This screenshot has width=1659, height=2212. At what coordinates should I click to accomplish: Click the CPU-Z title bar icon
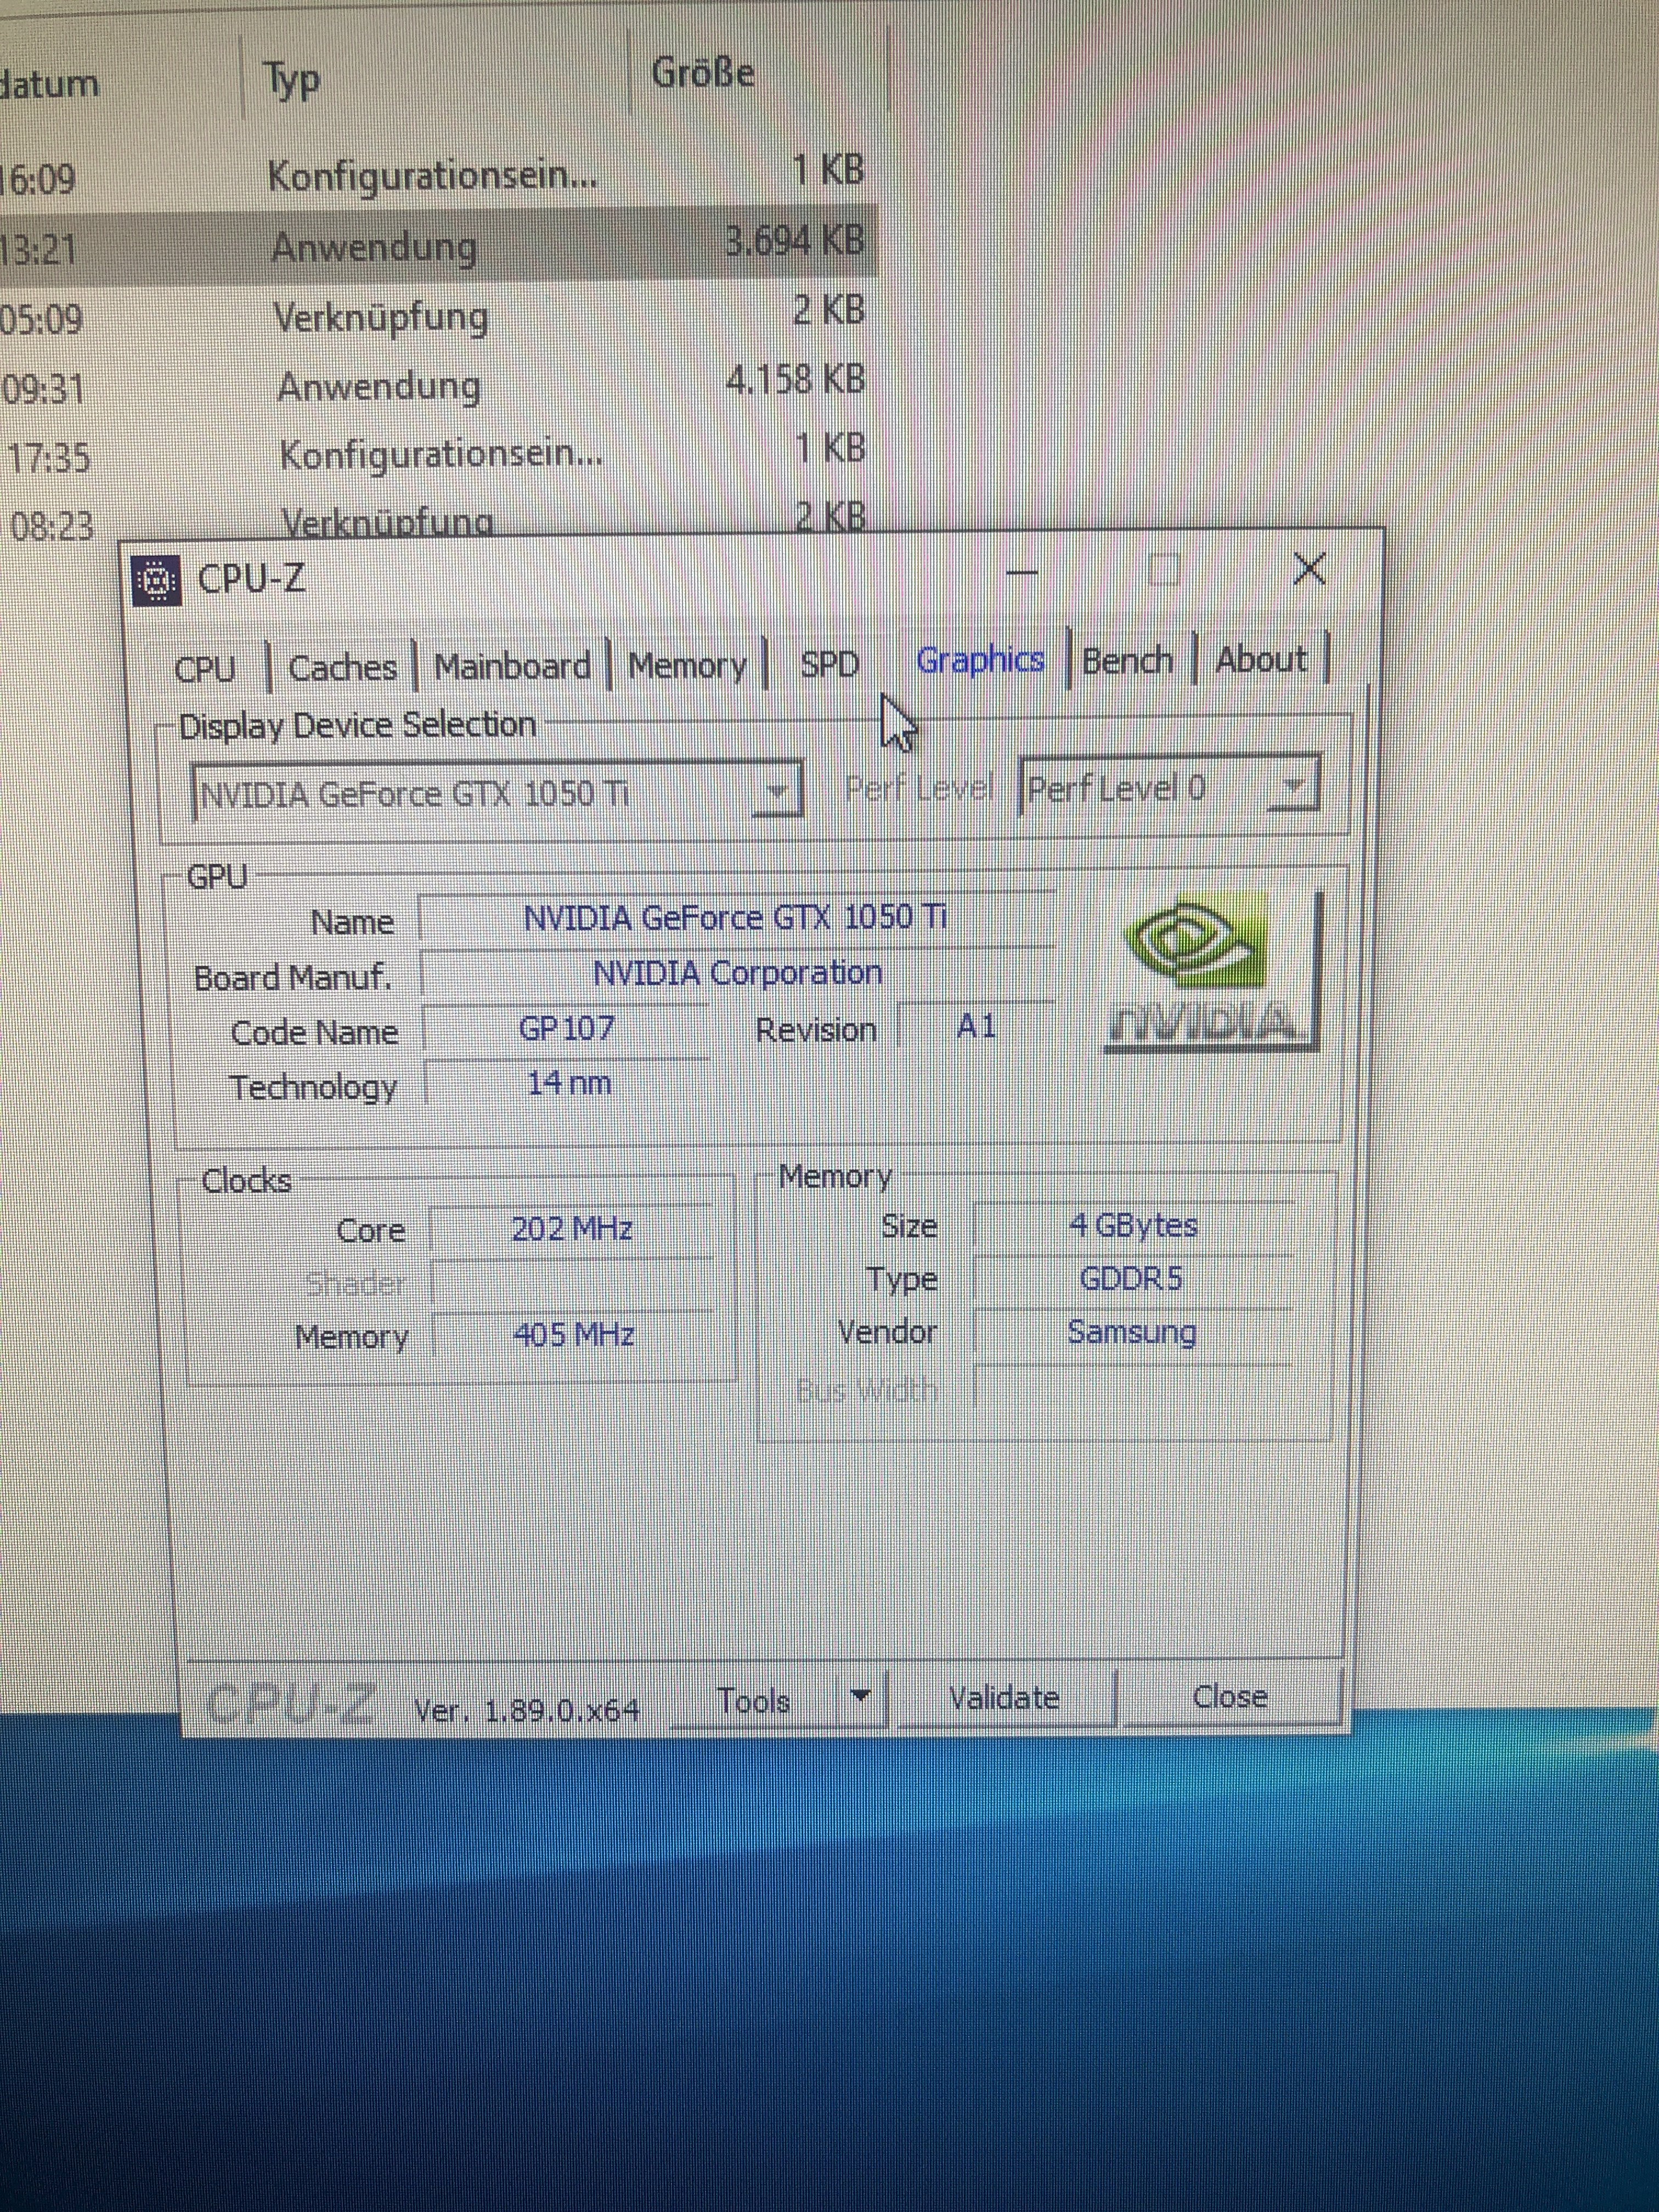(157, 580)
